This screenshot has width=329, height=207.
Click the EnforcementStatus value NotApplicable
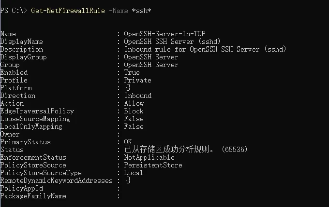click(x=149, y=157)
